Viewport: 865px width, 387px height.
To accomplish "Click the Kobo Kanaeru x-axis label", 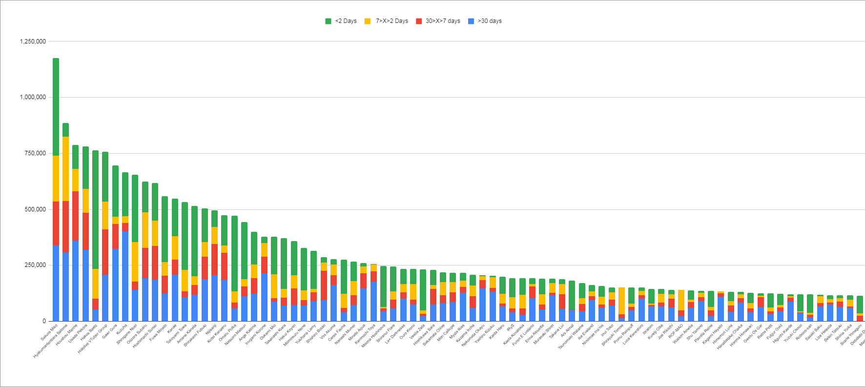I will [x=217, y=333].
